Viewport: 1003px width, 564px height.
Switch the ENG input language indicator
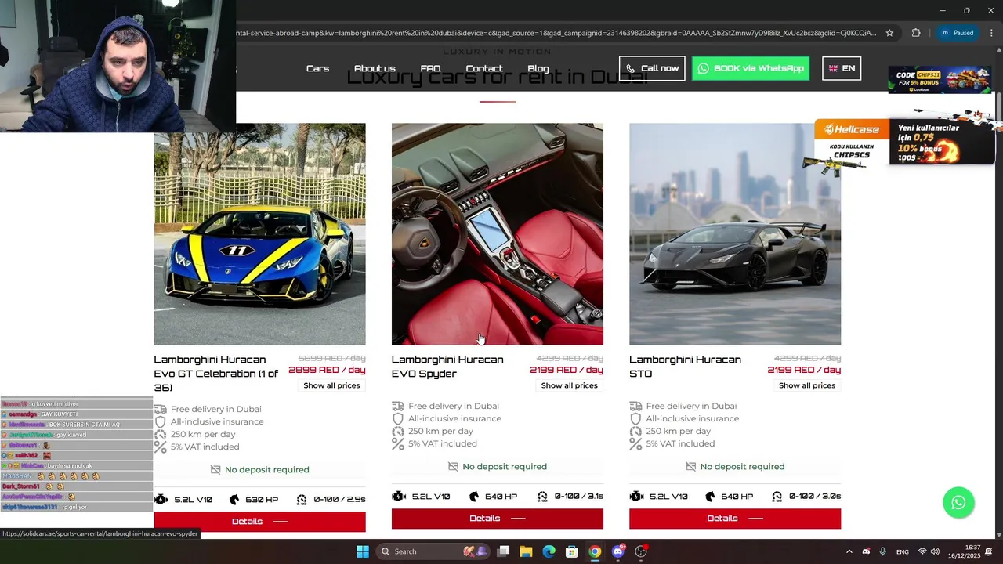point(903,551)
